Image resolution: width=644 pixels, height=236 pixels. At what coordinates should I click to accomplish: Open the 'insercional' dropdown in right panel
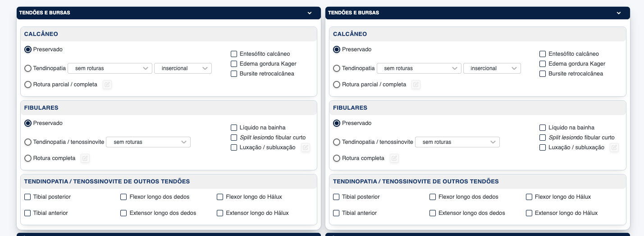492,68
